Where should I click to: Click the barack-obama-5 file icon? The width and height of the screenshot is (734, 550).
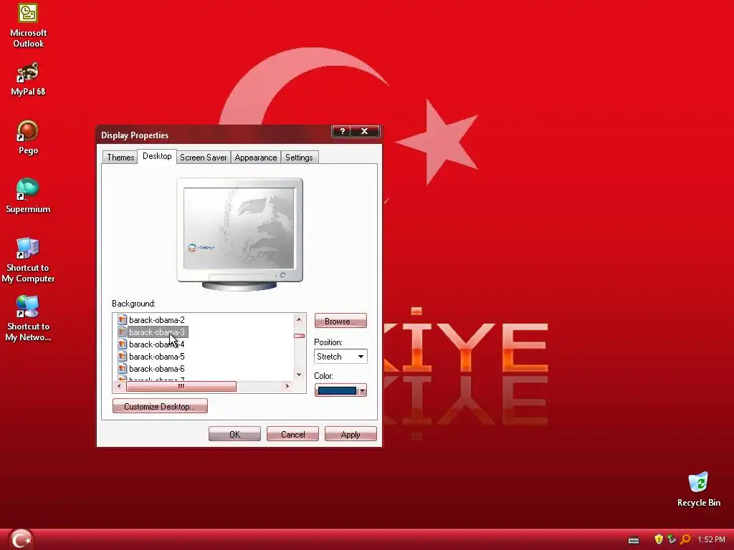click(x=122, y=357)
